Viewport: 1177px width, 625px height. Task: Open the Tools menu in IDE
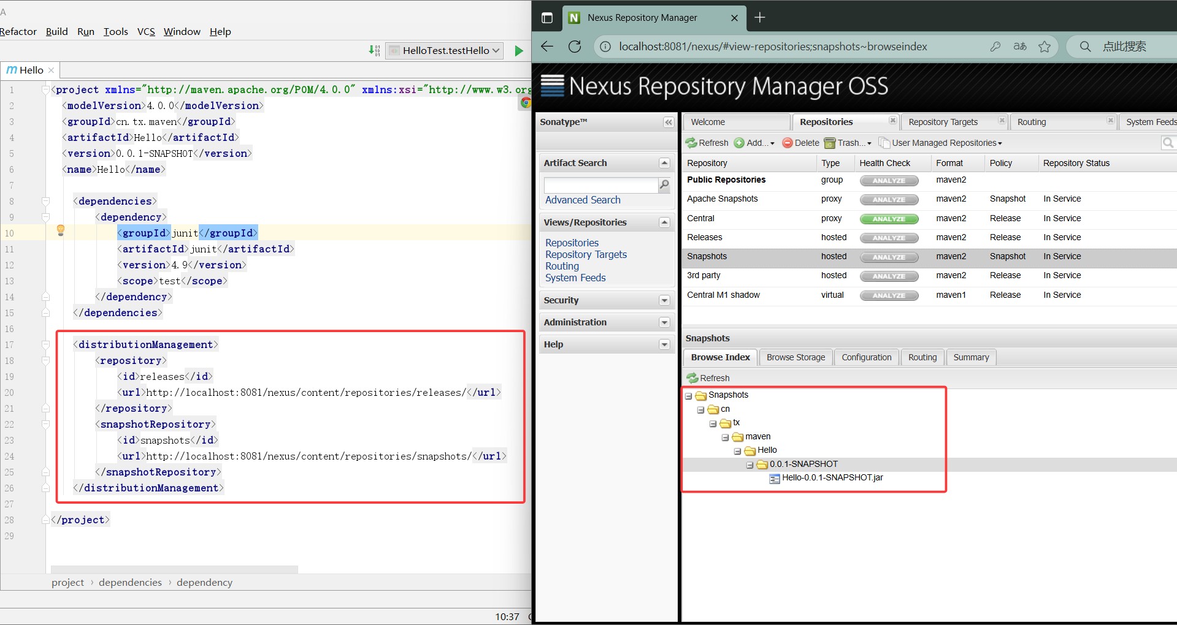point(115,32)
